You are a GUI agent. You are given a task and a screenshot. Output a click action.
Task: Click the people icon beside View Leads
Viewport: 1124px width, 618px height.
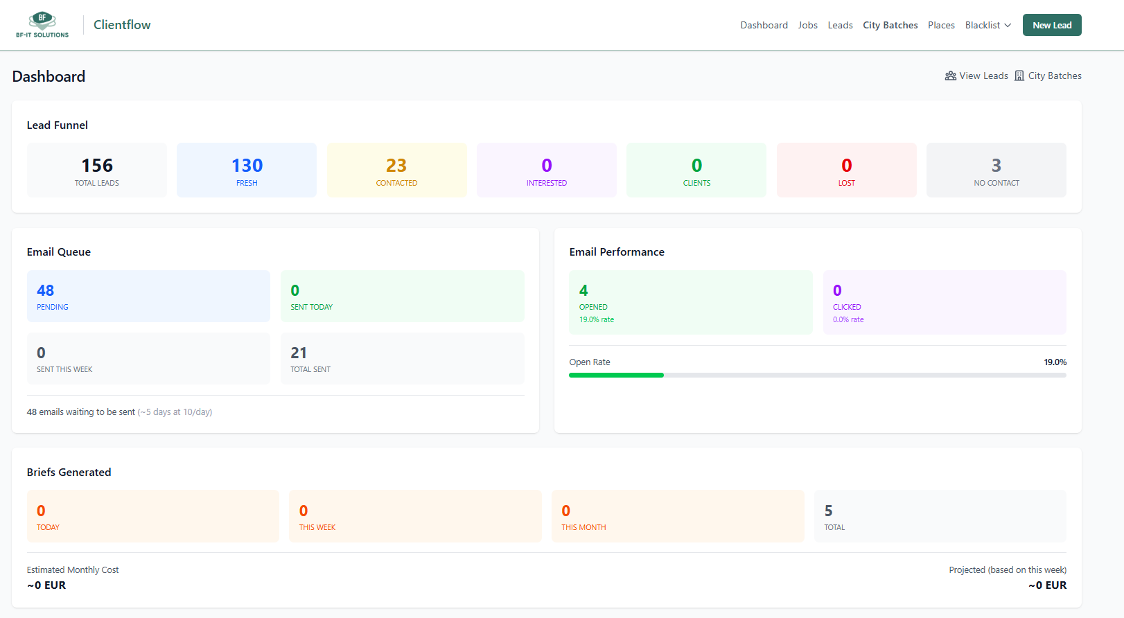pos(950,76)
